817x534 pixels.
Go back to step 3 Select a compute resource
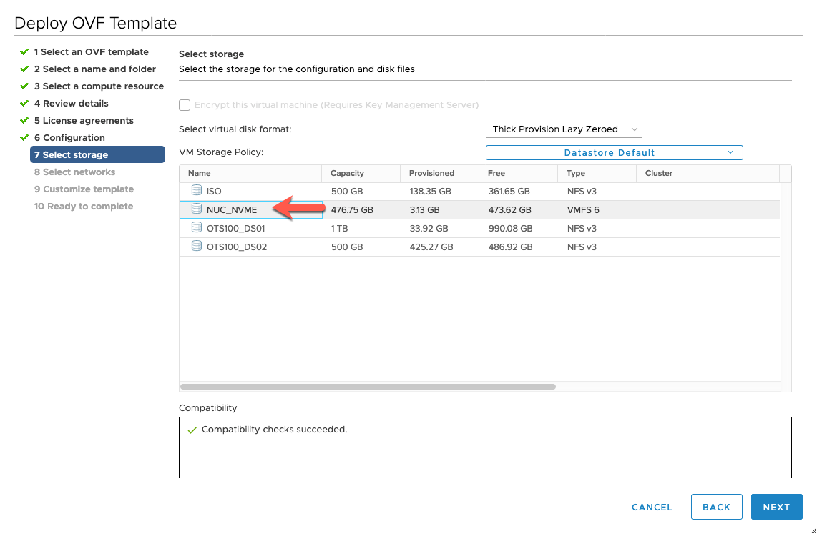point(99,86)
